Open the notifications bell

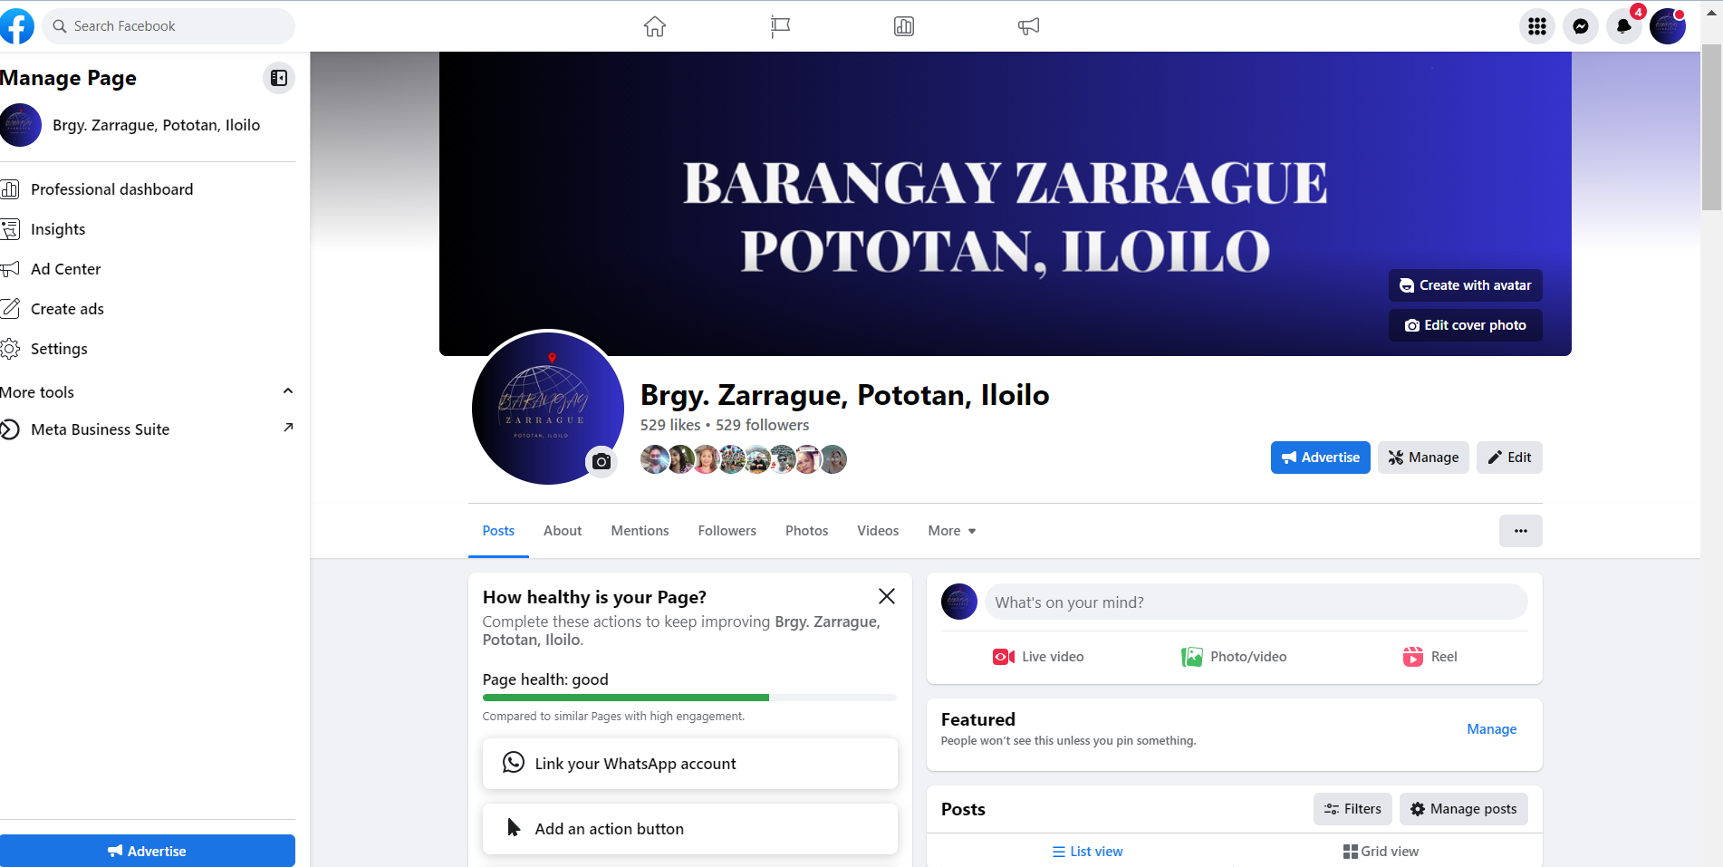tap(1624, 26)
